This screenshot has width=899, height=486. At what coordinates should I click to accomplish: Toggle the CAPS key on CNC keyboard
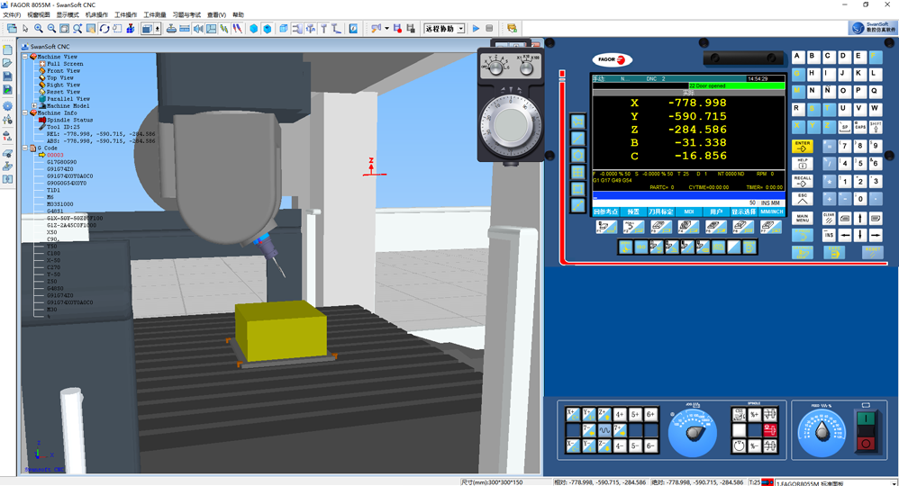859,127
